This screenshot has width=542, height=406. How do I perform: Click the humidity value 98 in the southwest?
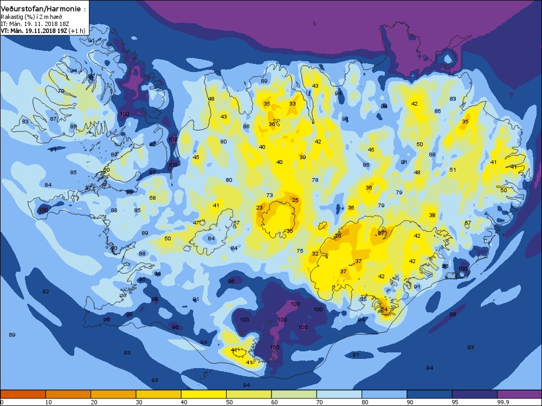click(154, 299)
